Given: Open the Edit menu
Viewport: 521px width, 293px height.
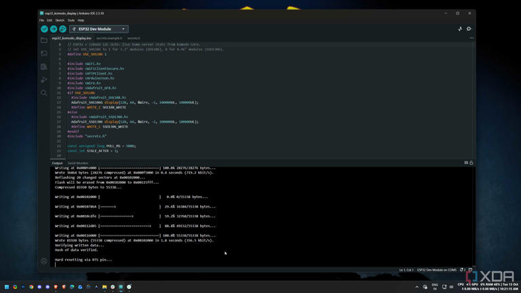Looking at the screenshot, I should pyautogui.click(x=50, y=20).
